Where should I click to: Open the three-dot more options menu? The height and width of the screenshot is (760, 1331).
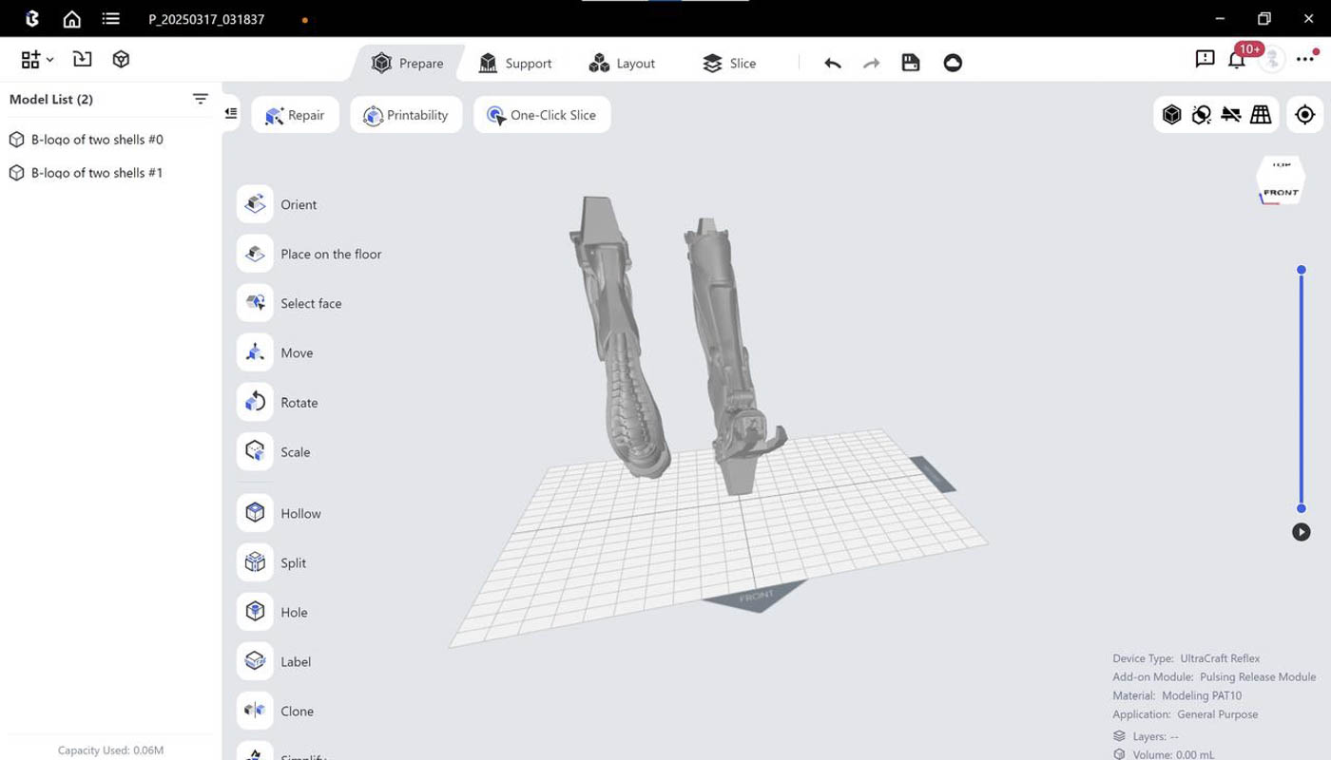(x=1304, y=60)
